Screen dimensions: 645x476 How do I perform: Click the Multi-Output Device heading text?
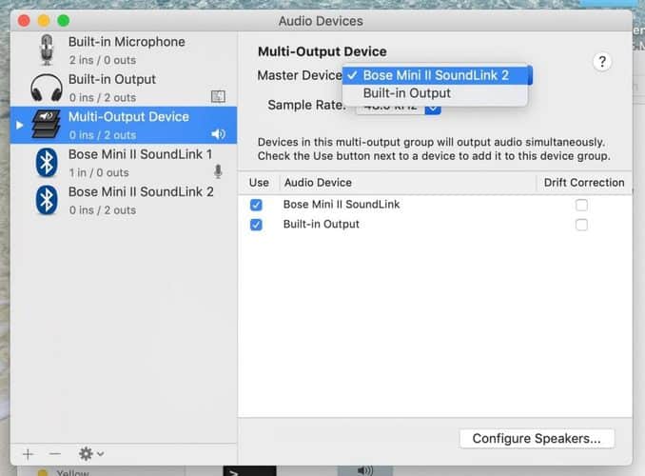(x=322, y=51)
